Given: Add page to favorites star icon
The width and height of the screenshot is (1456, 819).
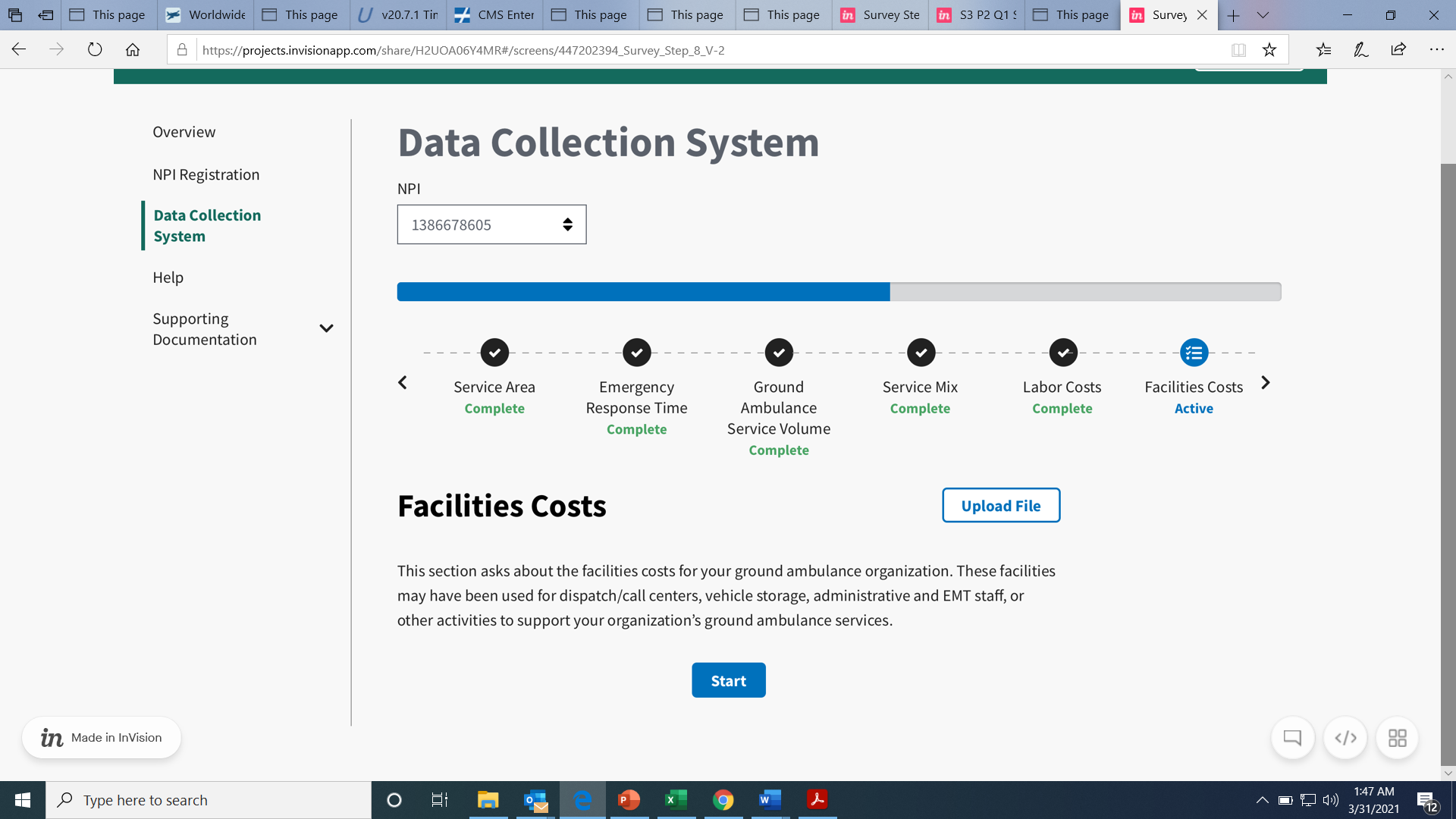Looking at the screenshot, I should tap(1269, 50).
